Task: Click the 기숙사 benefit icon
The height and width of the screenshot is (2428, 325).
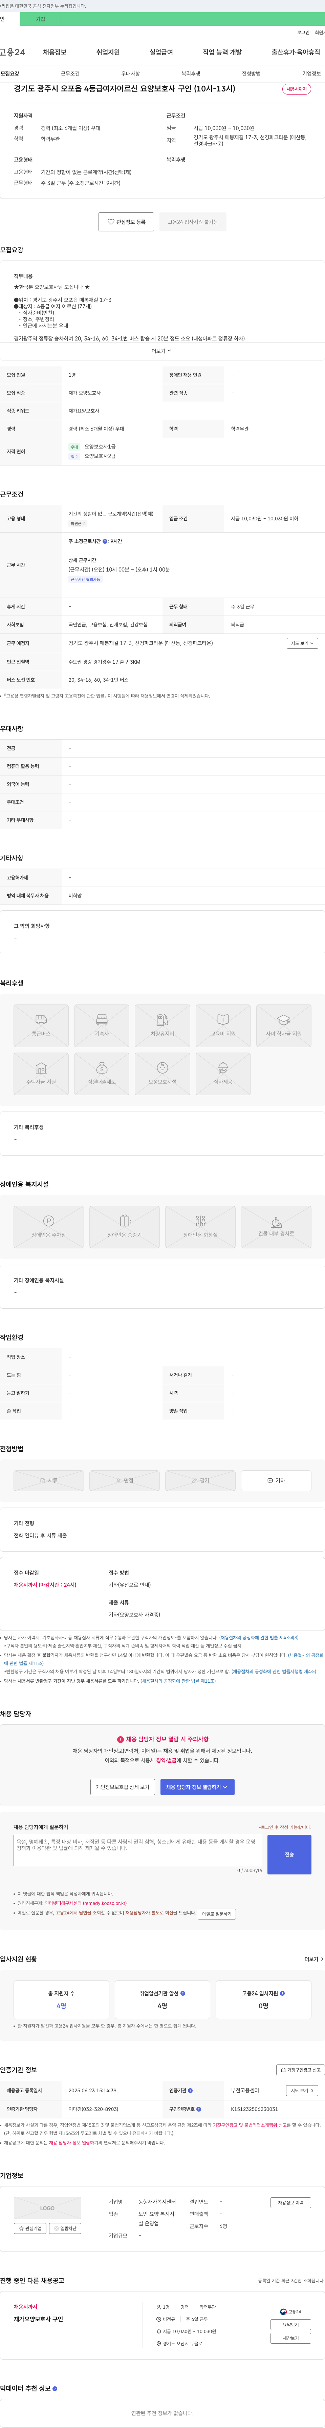Action: 102,1025
